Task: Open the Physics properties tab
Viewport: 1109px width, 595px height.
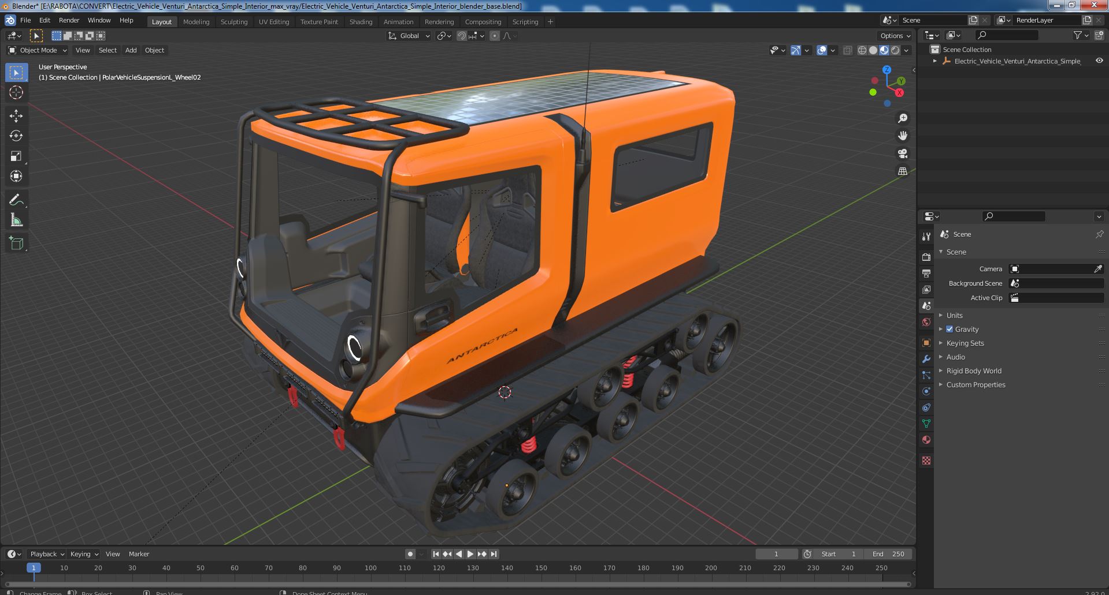Action: click(x=926, y=391)
